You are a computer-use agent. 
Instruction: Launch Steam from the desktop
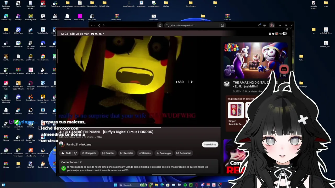31,31
